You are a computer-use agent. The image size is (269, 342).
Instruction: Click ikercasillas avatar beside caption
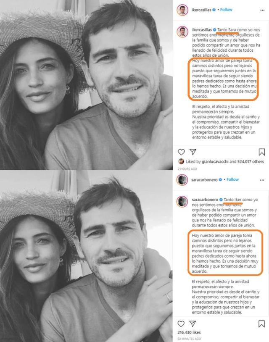pos(182,32)
